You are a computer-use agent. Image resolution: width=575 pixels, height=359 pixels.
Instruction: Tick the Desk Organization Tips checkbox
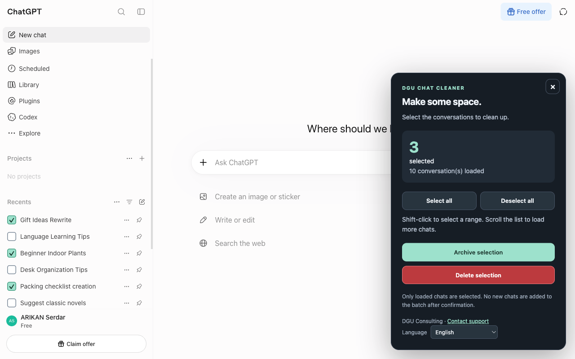pos(12,270)
